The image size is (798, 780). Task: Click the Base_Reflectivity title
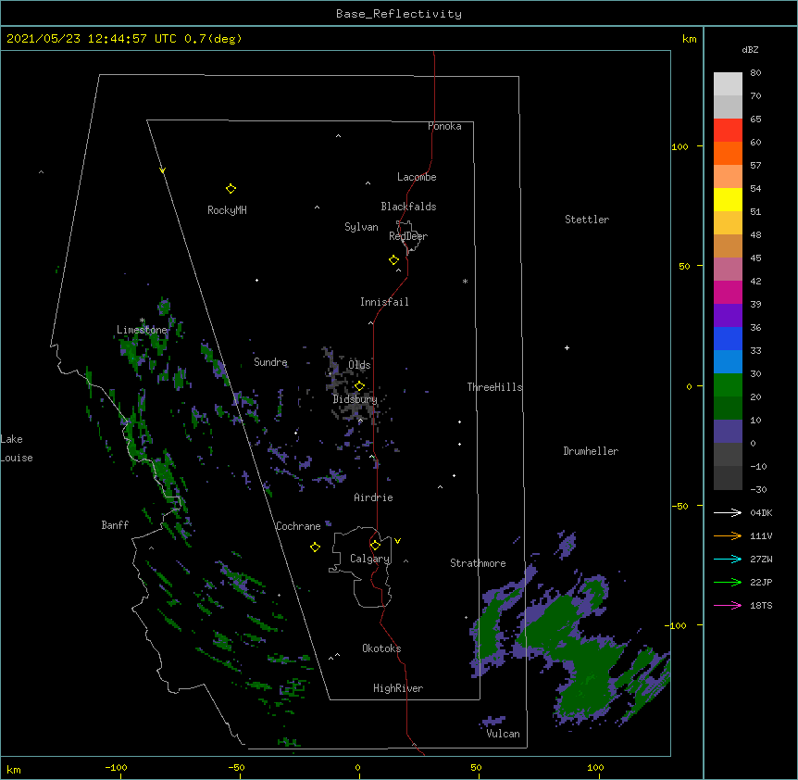(x=399, y=14)
